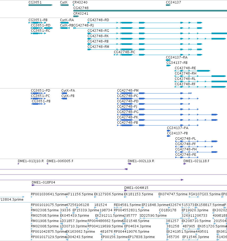Click the DME1-021L18.F BAC end

coord(185,164)
